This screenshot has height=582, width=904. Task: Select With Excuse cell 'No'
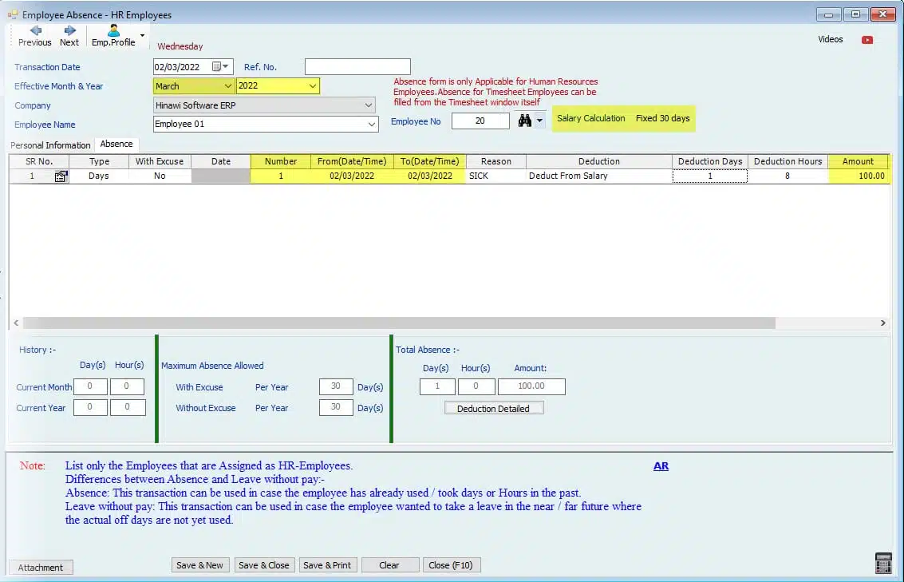pyautogui.click(x=160, y=176)
